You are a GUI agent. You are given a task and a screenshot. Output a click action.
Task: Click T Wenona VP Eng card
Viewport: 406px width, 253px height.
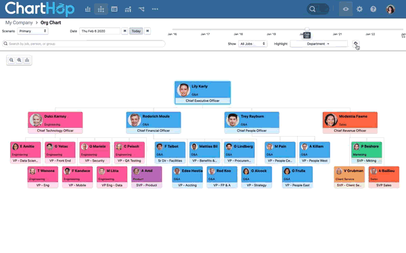43,177
